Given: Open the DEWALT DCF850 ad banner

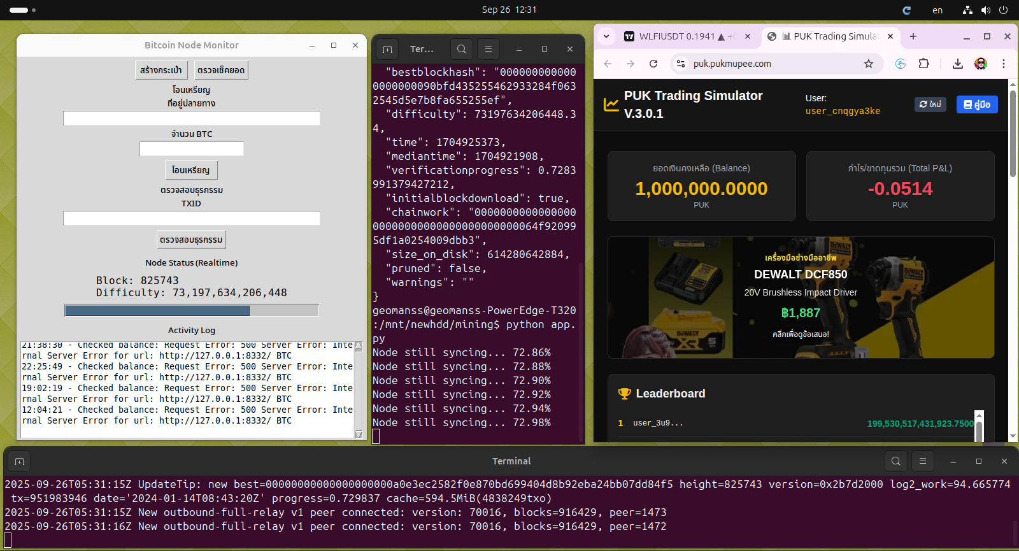Looking at the screenshot, I should click(801, 297).
